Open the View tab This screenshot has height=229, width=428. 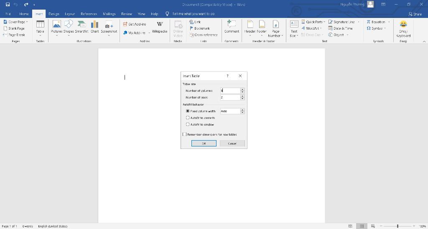point(141,14)
